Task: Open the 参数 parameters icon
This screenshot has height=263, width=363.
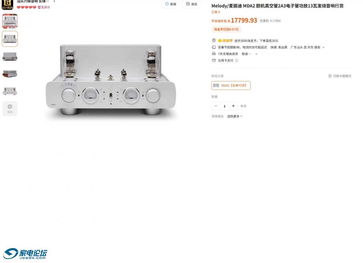Action: point(10,109)
